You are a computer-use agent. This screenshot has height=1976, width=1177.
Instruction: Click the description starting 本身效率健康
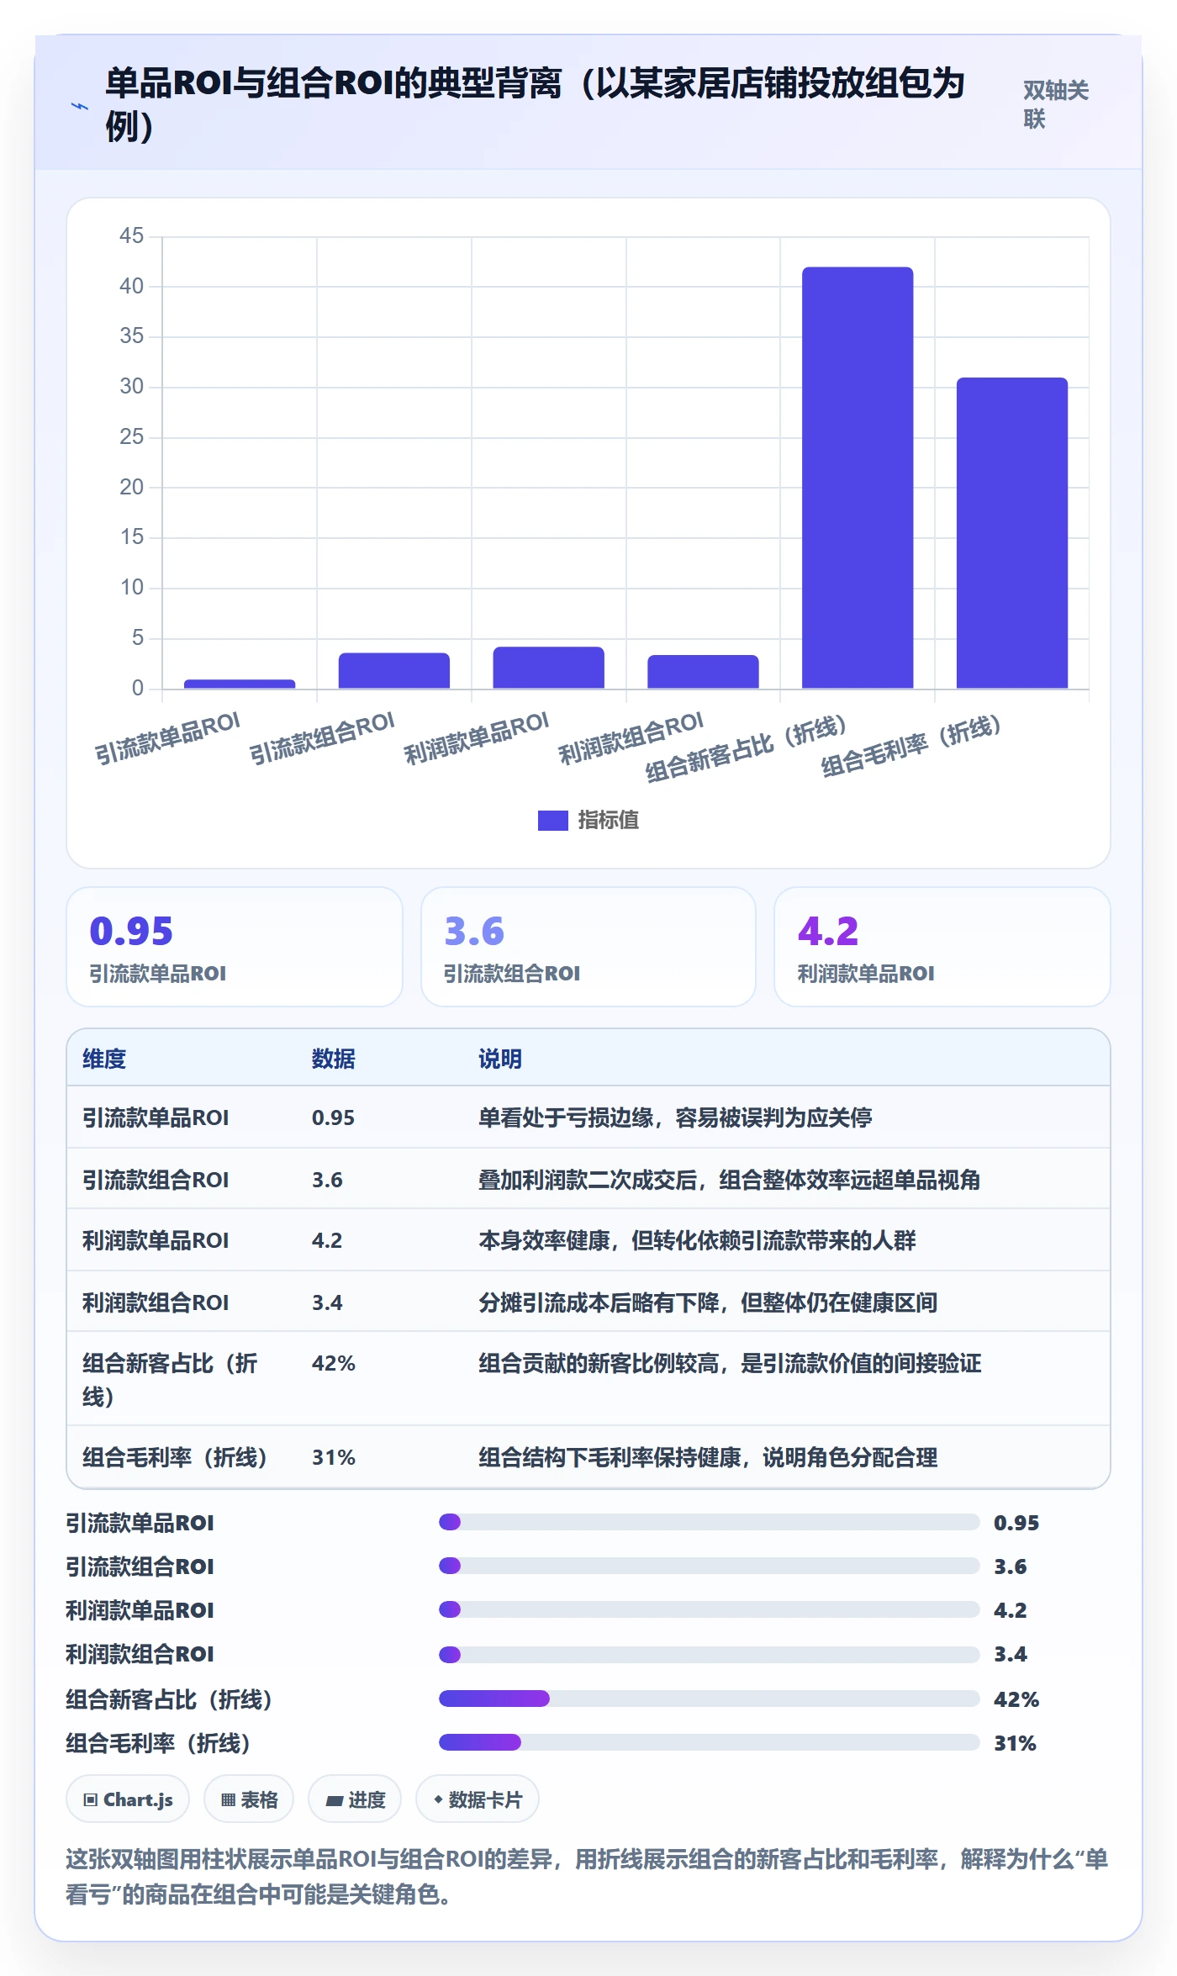[x=697, y=1240]
